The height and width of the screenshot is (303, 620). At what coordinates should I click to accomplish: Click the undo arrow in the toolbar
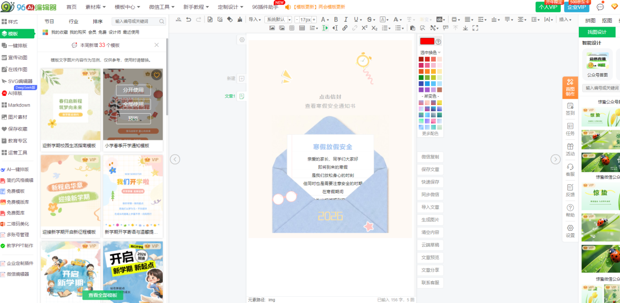[188, 19]
